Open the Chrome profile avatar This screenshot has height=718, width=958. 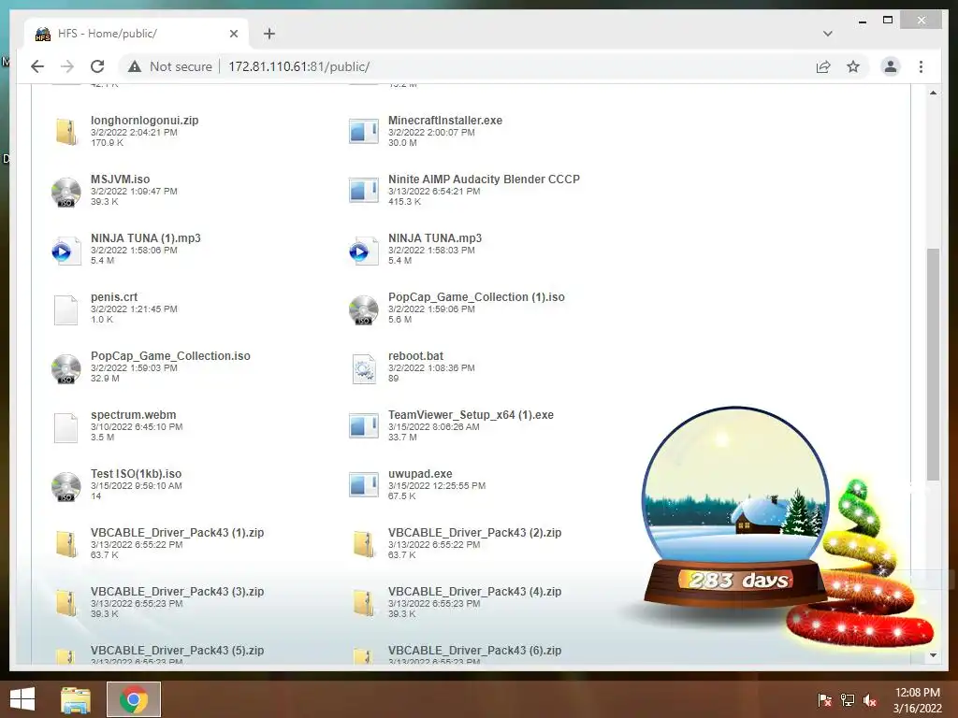pos(891,66)
